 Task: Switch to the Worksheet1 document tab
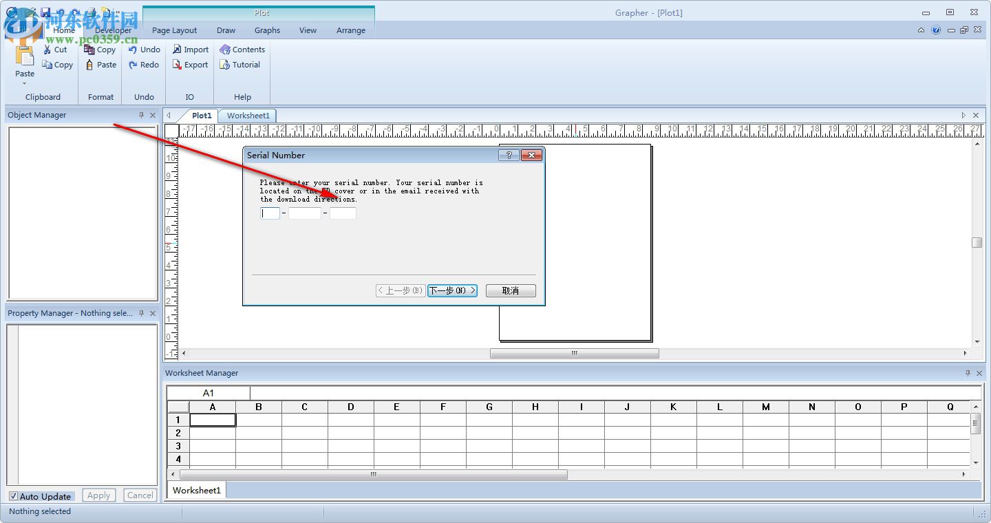(248, 116)
